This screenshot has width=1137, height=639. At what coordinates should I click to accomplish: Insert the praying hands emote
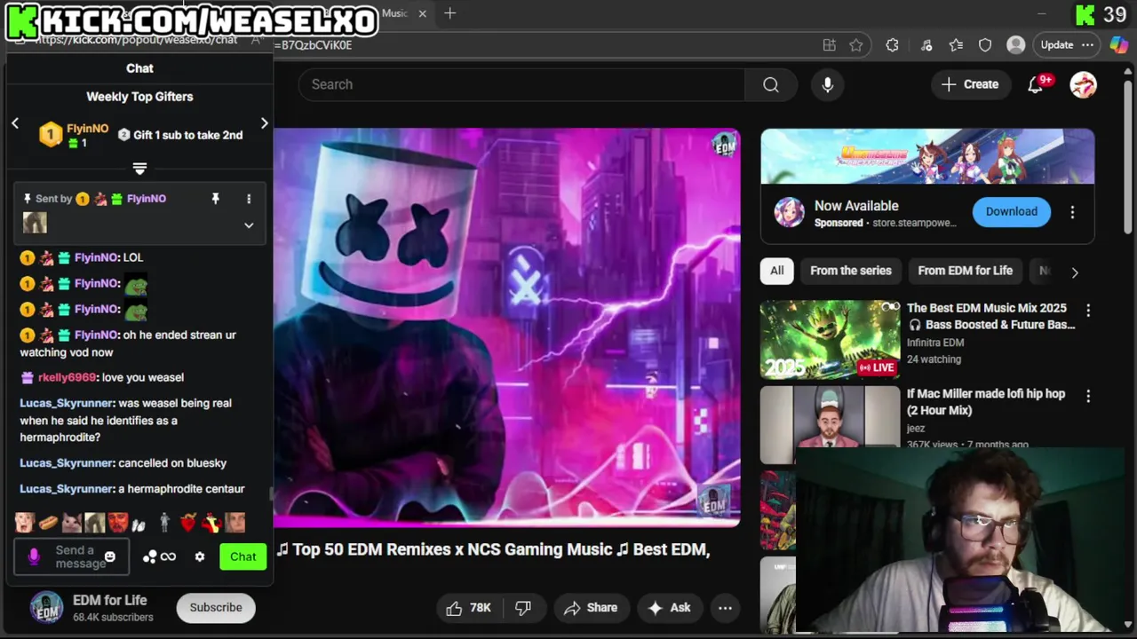[x=139, y=524]
